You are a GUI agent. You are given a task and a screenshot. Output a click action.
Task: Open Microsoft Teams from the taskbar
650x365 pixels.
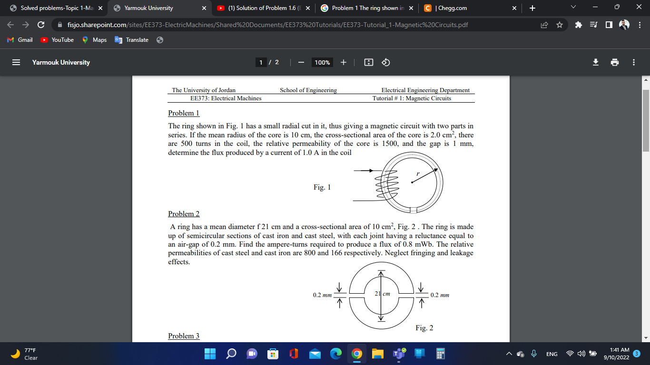399,354
